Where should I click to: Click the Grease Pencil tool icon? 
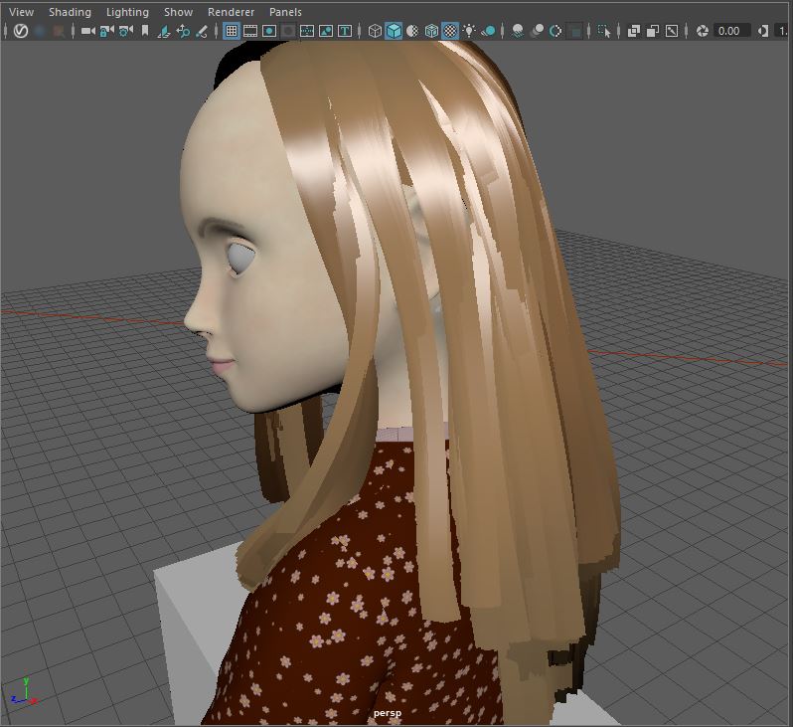coord(202,31)
